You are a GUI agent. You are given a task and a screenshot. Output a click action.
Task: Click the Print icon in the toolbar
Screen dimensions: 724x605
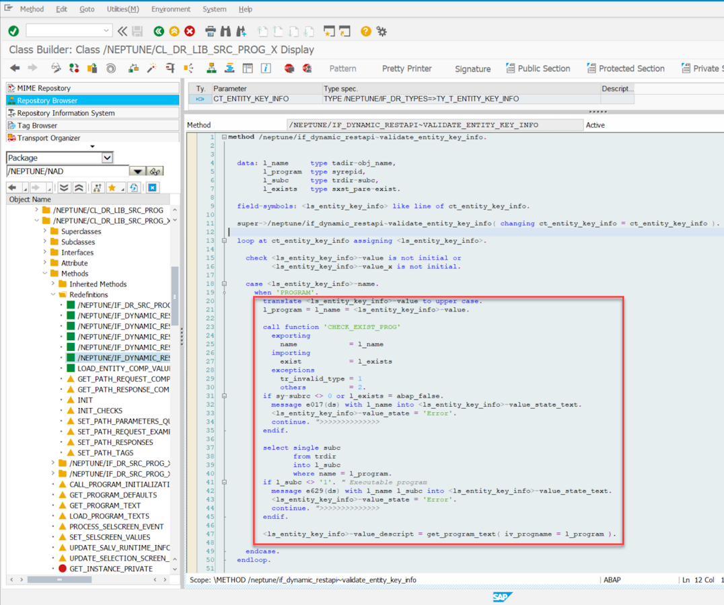click(210, 31)
